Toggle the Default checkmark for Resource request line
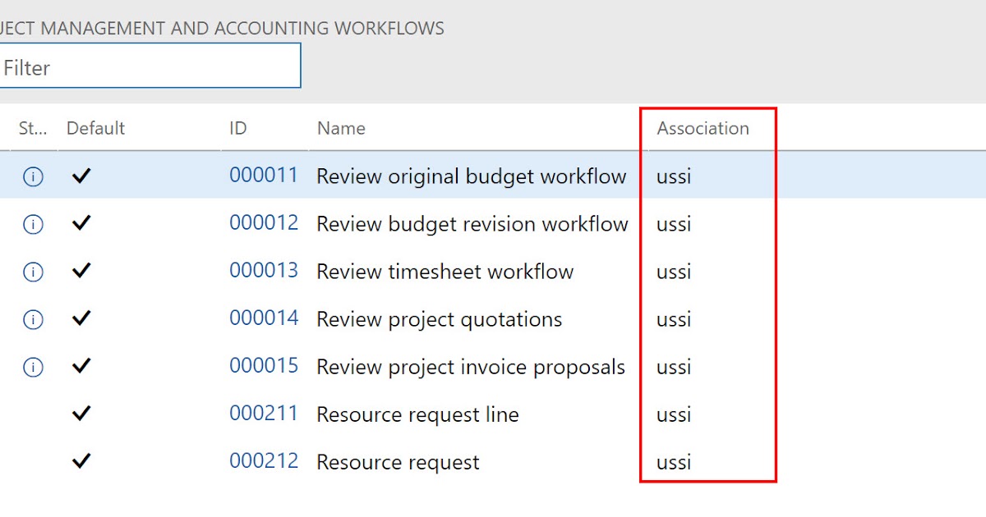 click(81, 414)
